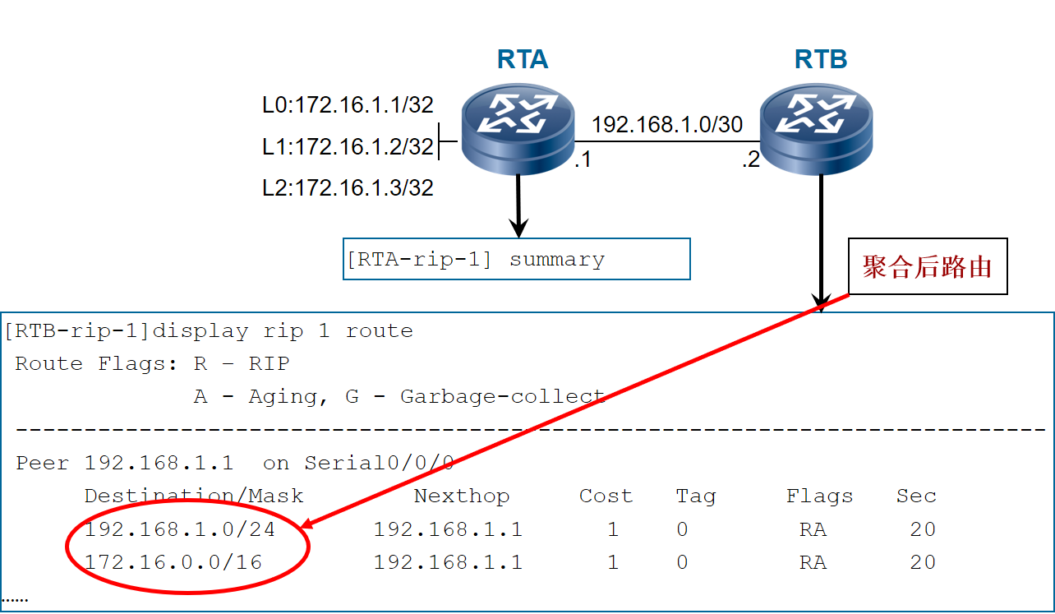Click the Peer 192.168.1.1 on Serial0/0/0 line

(x=235, y=463)
